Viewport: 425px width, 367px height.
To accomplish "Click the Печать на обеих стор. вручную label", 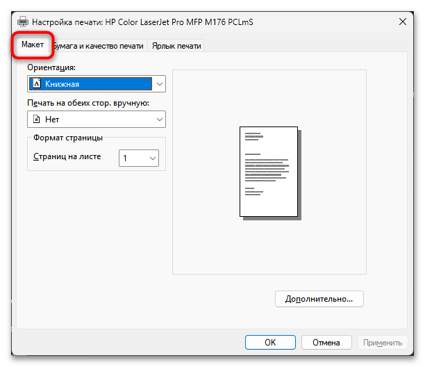I will pyautogui.click(x=88, y=103).
